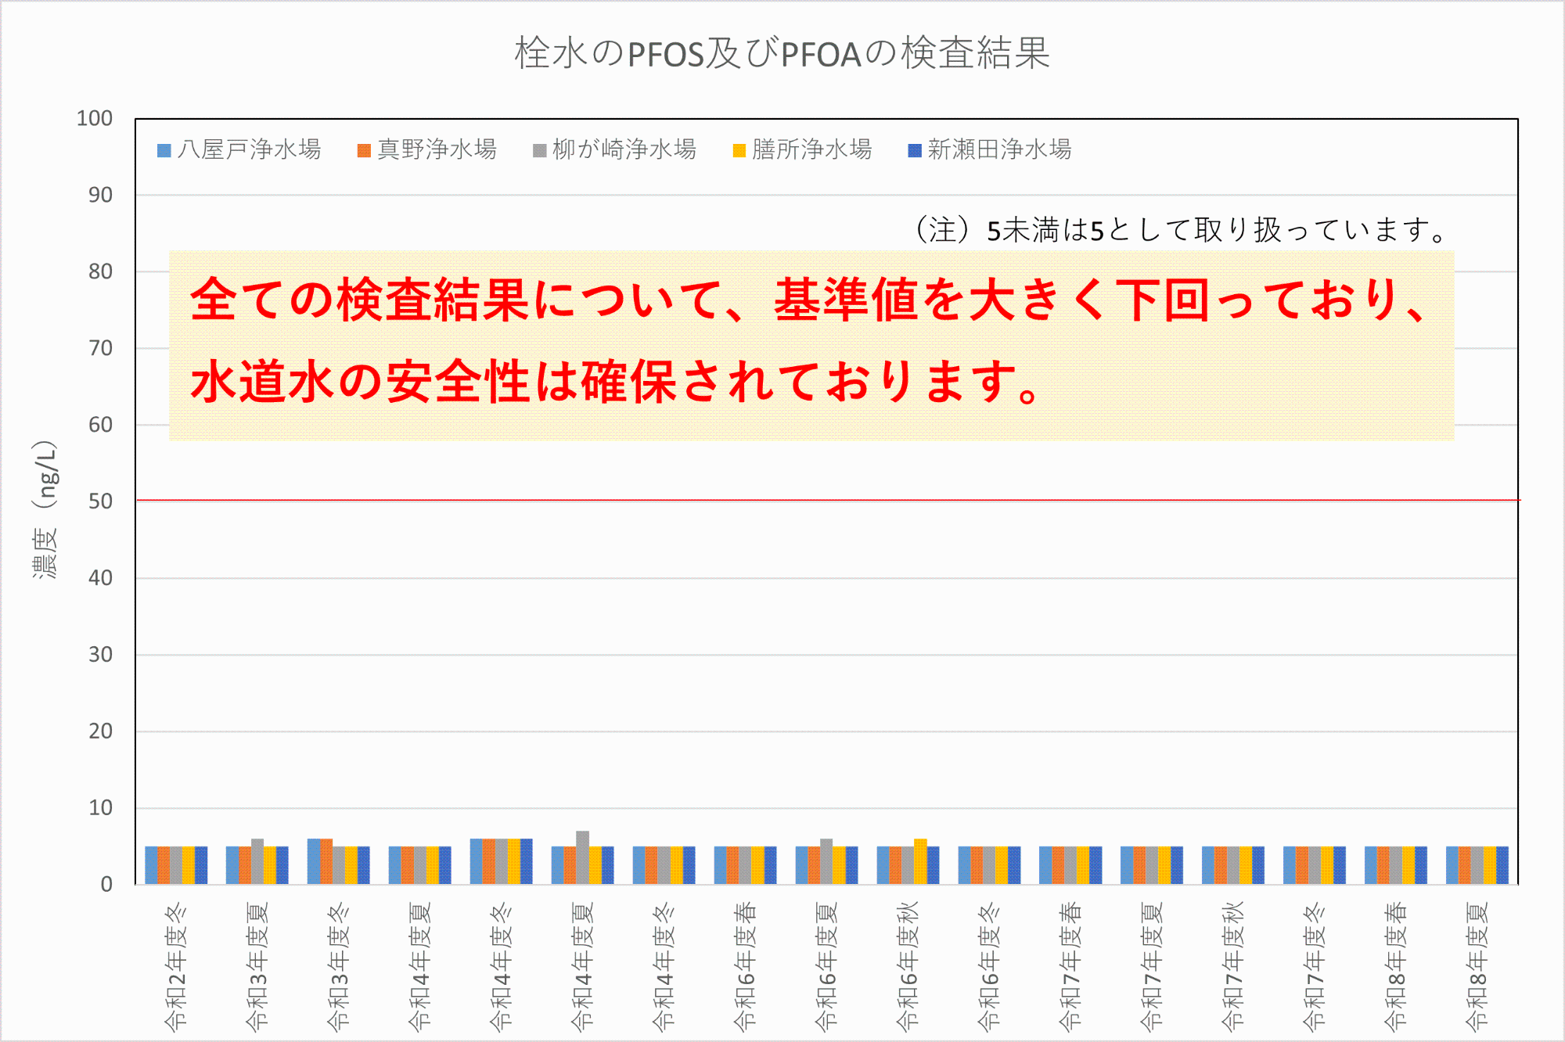The height and width of the screenshot is (1042, 1565).
Task: Select the legend label 八屋戸浄水場
Action: pos(249,149)
